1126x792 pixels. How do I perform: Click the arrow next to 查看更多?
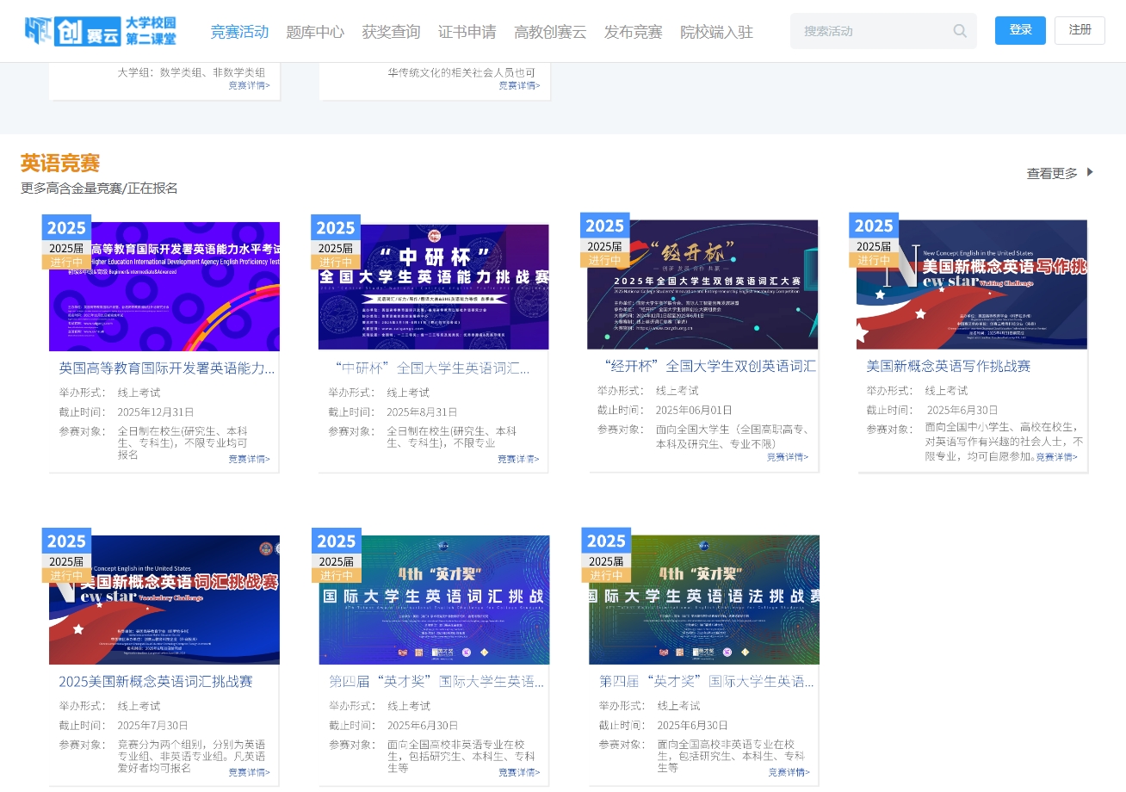tap(1090, 172)
